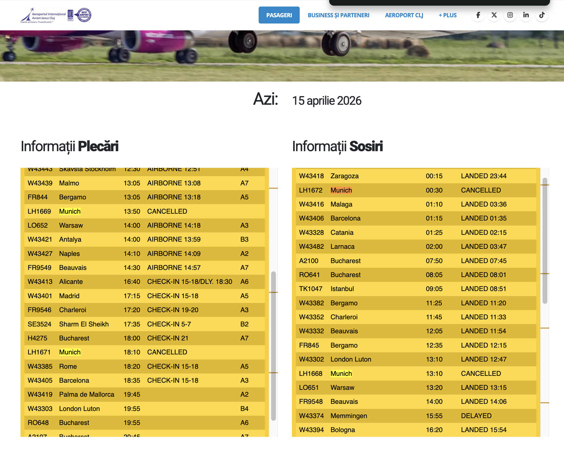Click orange-highlighted Munich in LH1672 arrival
Image resolution: width=564 pixels, height=455 pixels.
point(341,190)
